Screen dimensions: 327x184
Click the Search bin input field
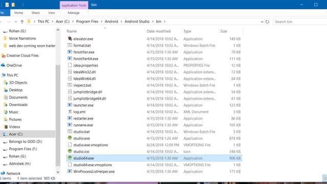click(300, 21)
